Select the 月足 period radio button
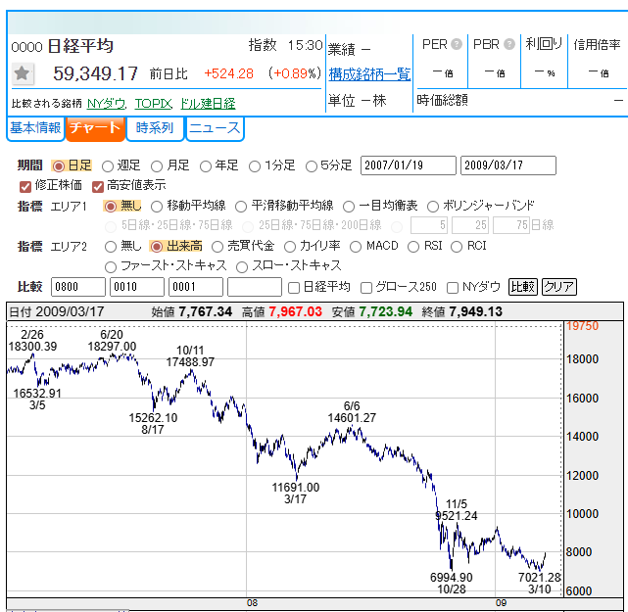The height and width of the screenshot is (612, 628). [157, 166]
